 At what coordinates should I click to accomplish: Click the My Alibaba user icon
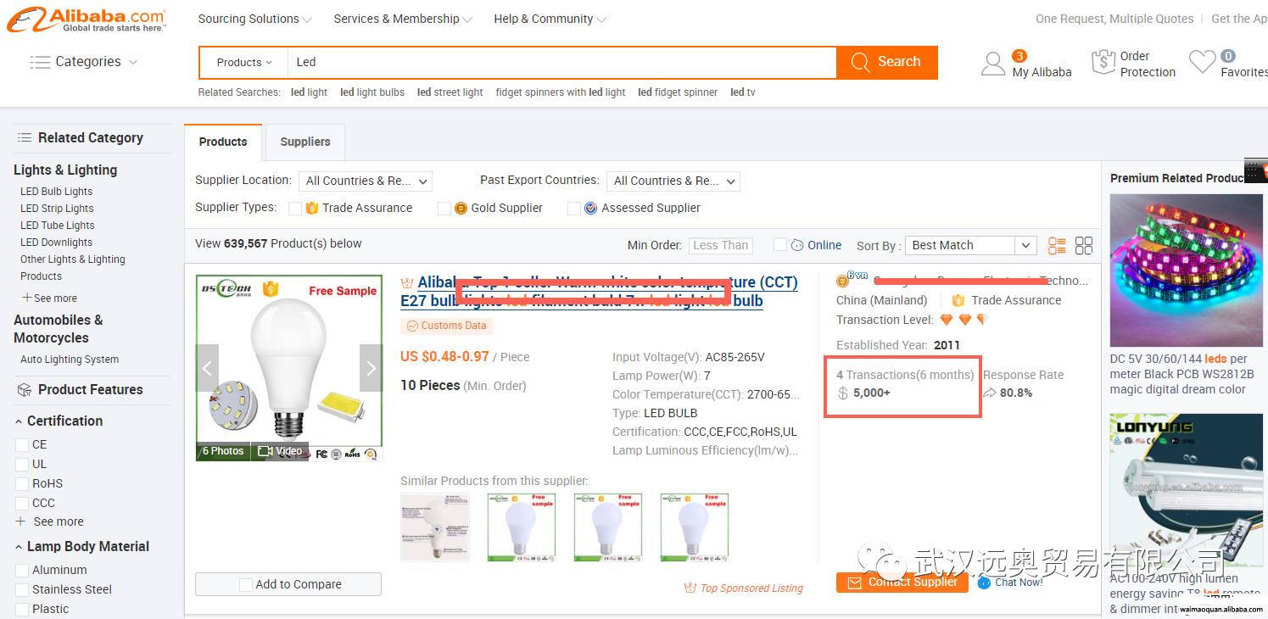(992, 64)
